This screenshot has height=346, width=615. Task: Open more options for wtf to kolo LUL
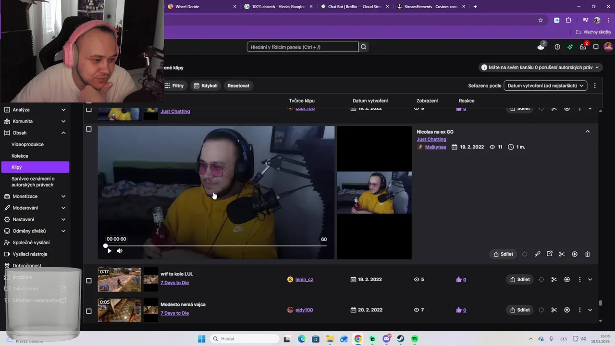579,280
